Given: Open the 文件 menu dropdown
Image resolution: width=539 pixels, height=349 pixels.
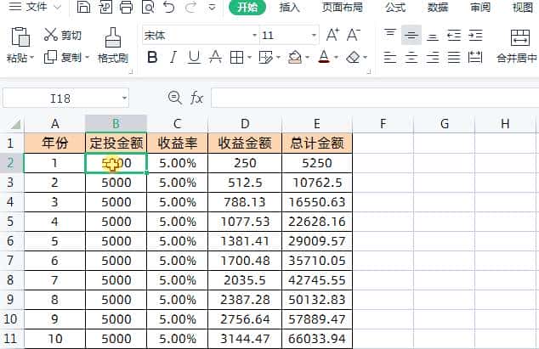Looking at the screenshot, I should (34, 7).
